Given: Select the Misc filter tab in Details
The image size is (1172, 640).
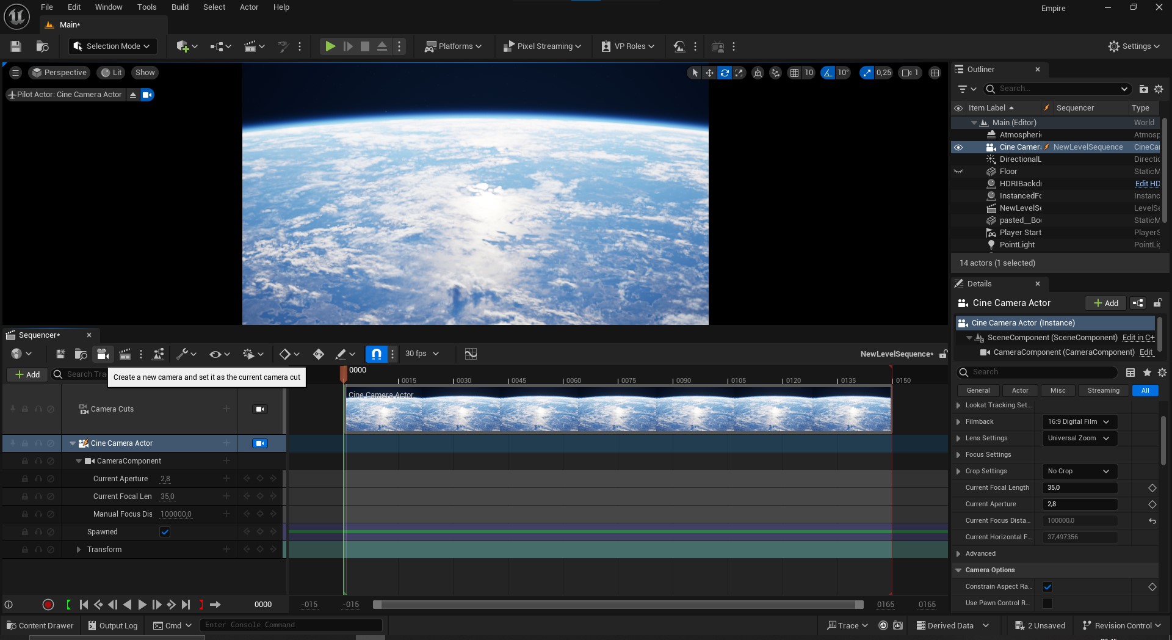Looking at the screenshot, I should click(1058, 391).
